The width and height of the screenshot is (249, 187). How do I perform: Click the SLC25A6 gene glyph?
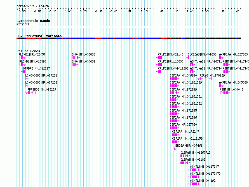point(187,58)
